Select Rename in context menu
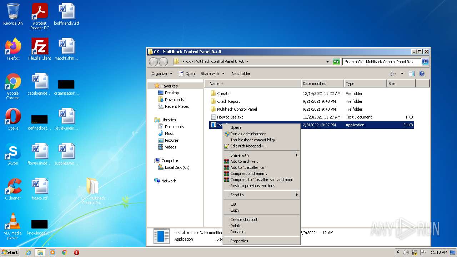Viewport: 457px width, 257px height. pos(262,232)
